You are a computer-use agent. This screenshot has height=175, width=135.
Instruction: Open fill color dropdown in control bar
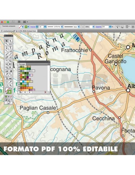tap(23, 27)
